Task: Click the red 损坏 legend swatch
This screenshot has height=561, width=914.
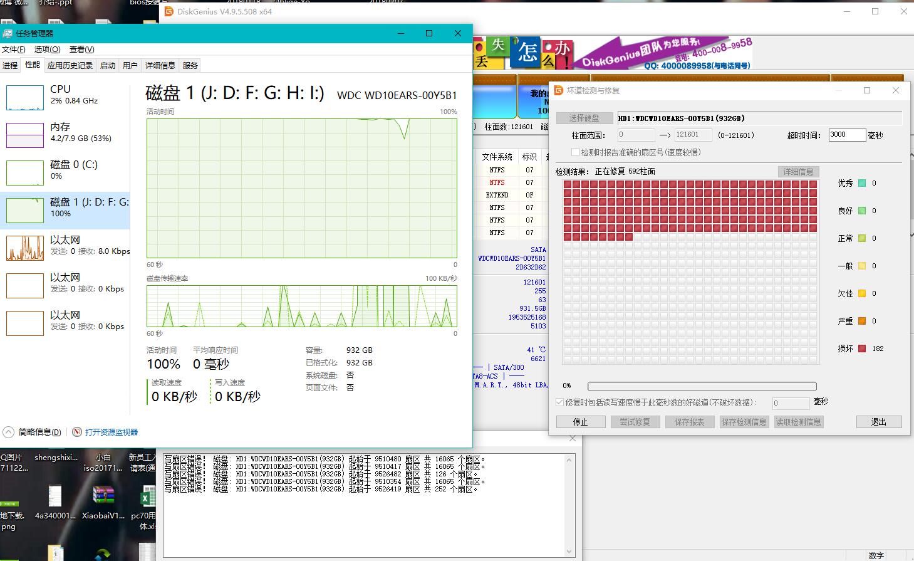Action: point(861,349)
